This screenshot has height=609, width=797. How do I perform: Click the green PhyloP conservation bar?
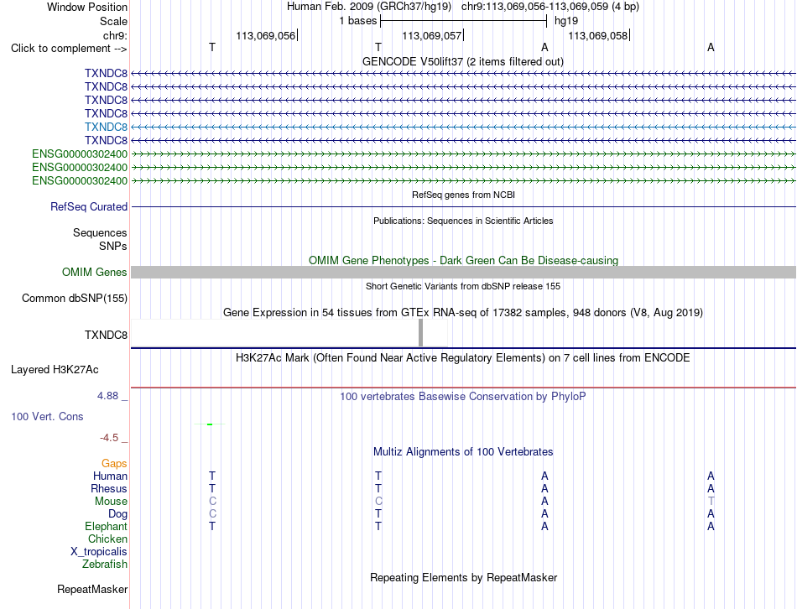[x=210, y=424]
